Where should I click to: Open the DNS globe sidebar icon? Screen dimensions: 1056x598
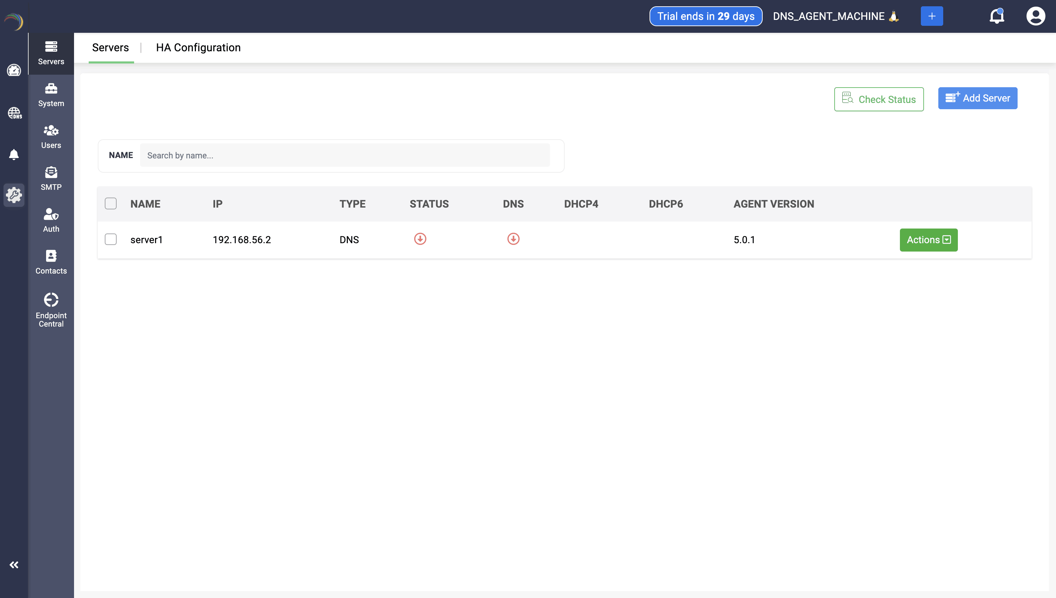pos(14,113)
